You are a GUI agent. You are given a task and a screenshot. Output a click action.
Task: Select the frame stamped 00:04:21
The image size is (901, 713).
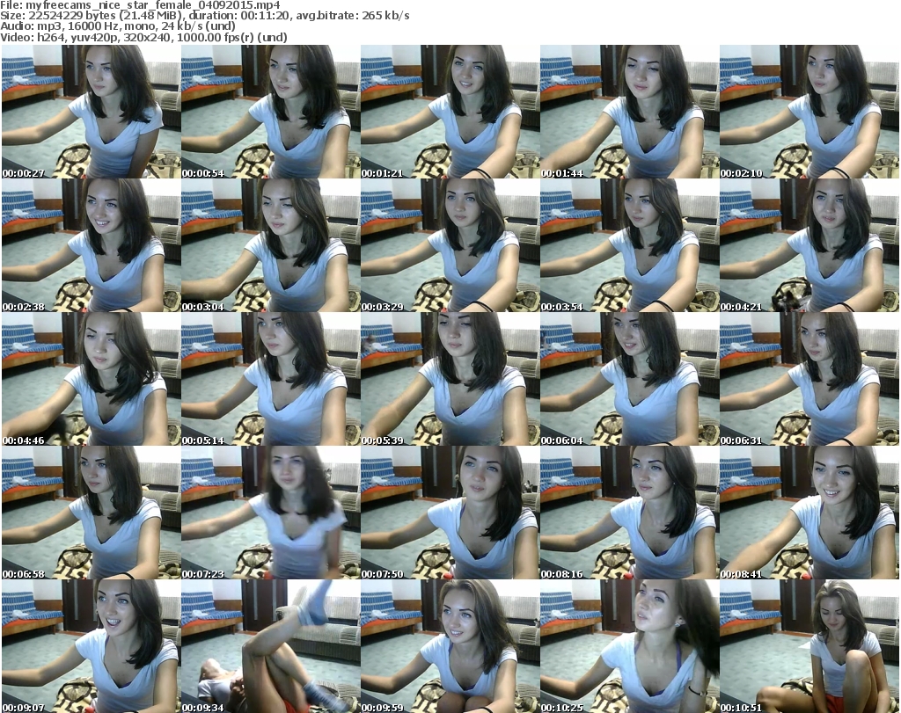point(809,245)
